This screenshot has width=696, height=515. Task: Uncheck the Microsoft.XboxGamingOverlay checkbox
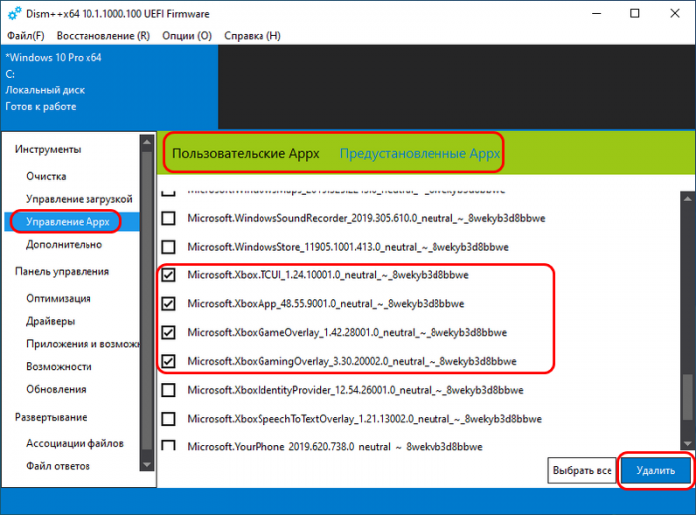pos(168,361)
